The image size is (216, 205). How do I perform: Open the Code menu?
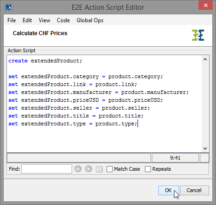[x=63, y=20]
